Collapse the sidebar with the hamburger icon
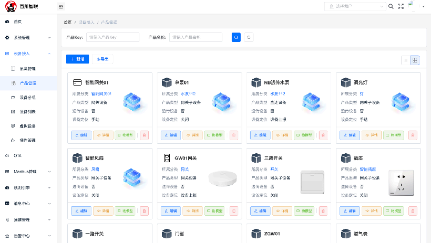The width and height of the screenshot is (431, 243). pos(61,6)
